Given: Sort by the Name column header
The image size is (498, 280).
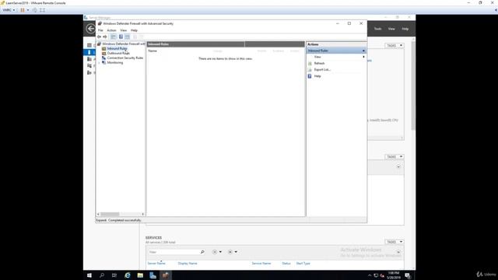Looking at the screenshot, I should pos(153,51).
